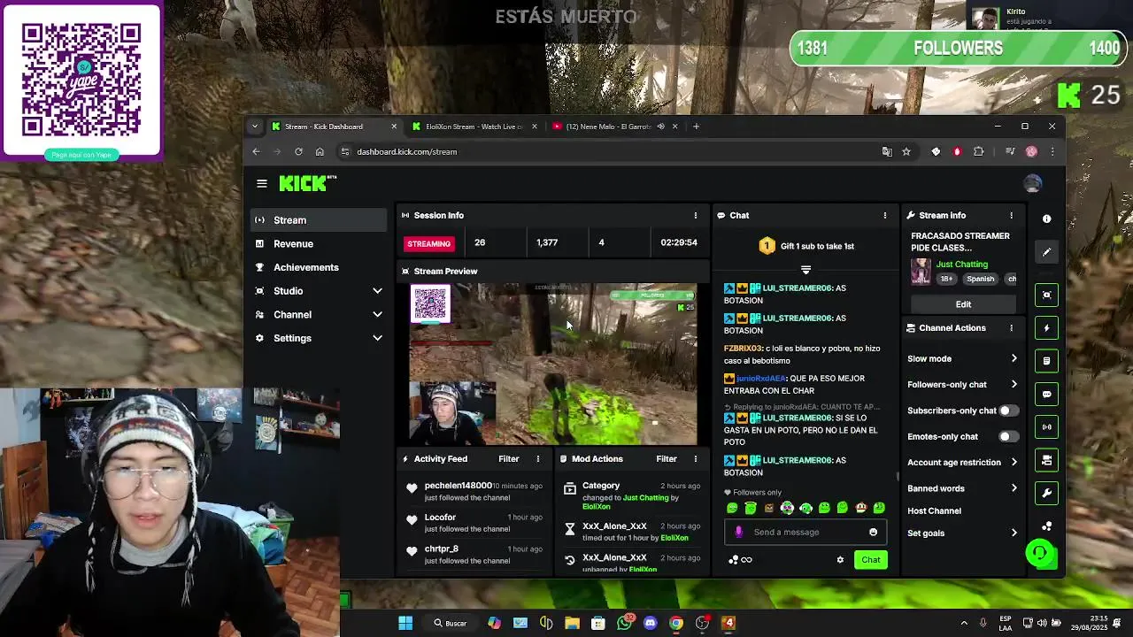Switch to EloliXon Stream browser tab

pyautogui.click(x=474, y=127)
